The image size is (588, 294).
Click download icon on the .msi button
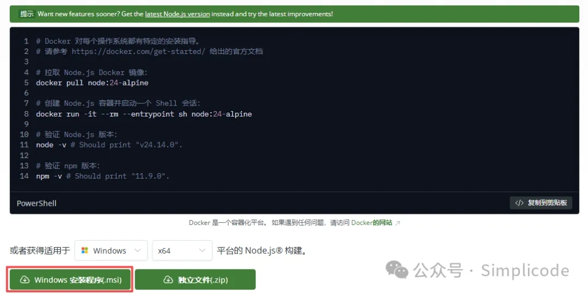tap(24, 280)
